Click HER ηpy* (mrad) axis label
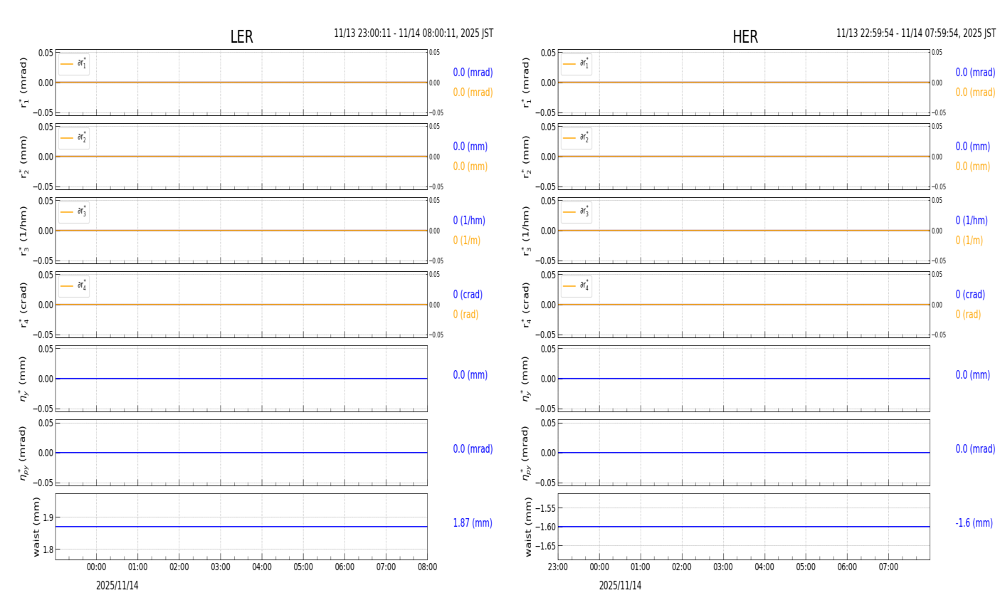The image size is (1005, 615). coord(527,453)
